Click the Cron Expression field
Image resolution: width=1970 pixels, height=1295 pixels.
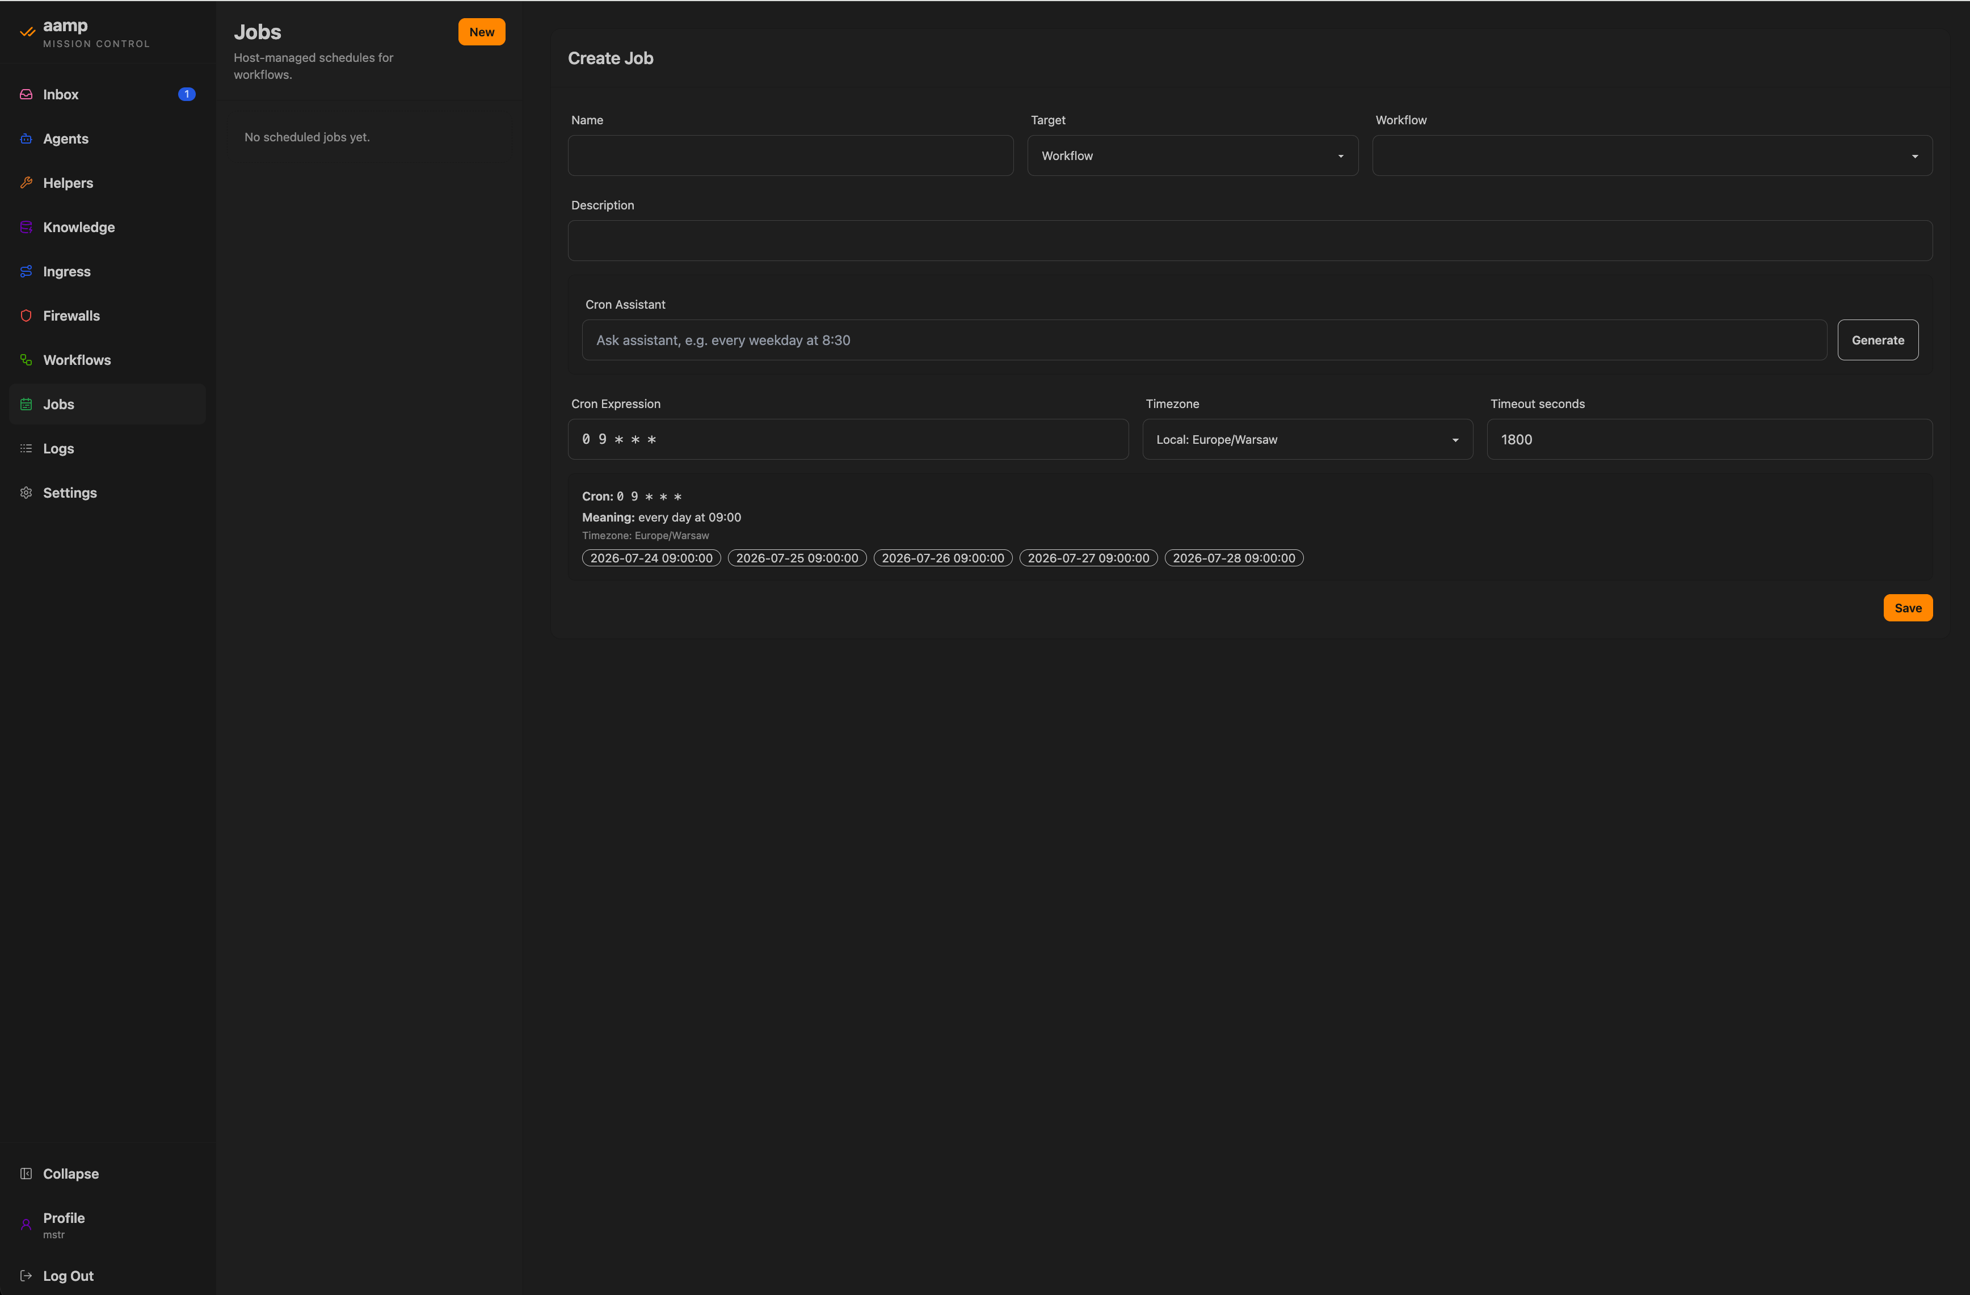[x=848, y=440]
